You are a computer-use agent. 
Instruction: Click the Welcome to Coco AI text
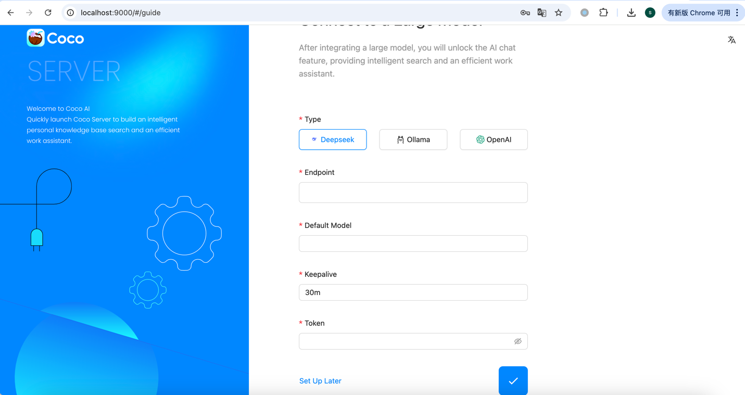(x=58, y=109)
